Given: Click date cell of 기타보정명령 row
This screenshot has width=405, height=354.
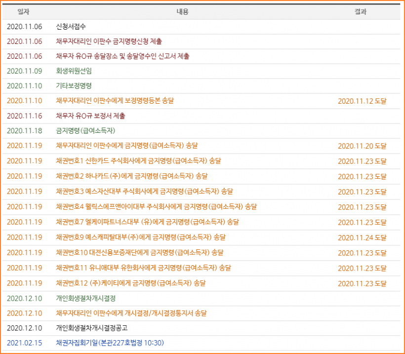Looking at the screenshot, I should pos(25,86).
